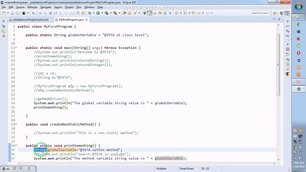Open the Back history dropdown arrow
The image size is (306, 172).
[x=203, y=13]
